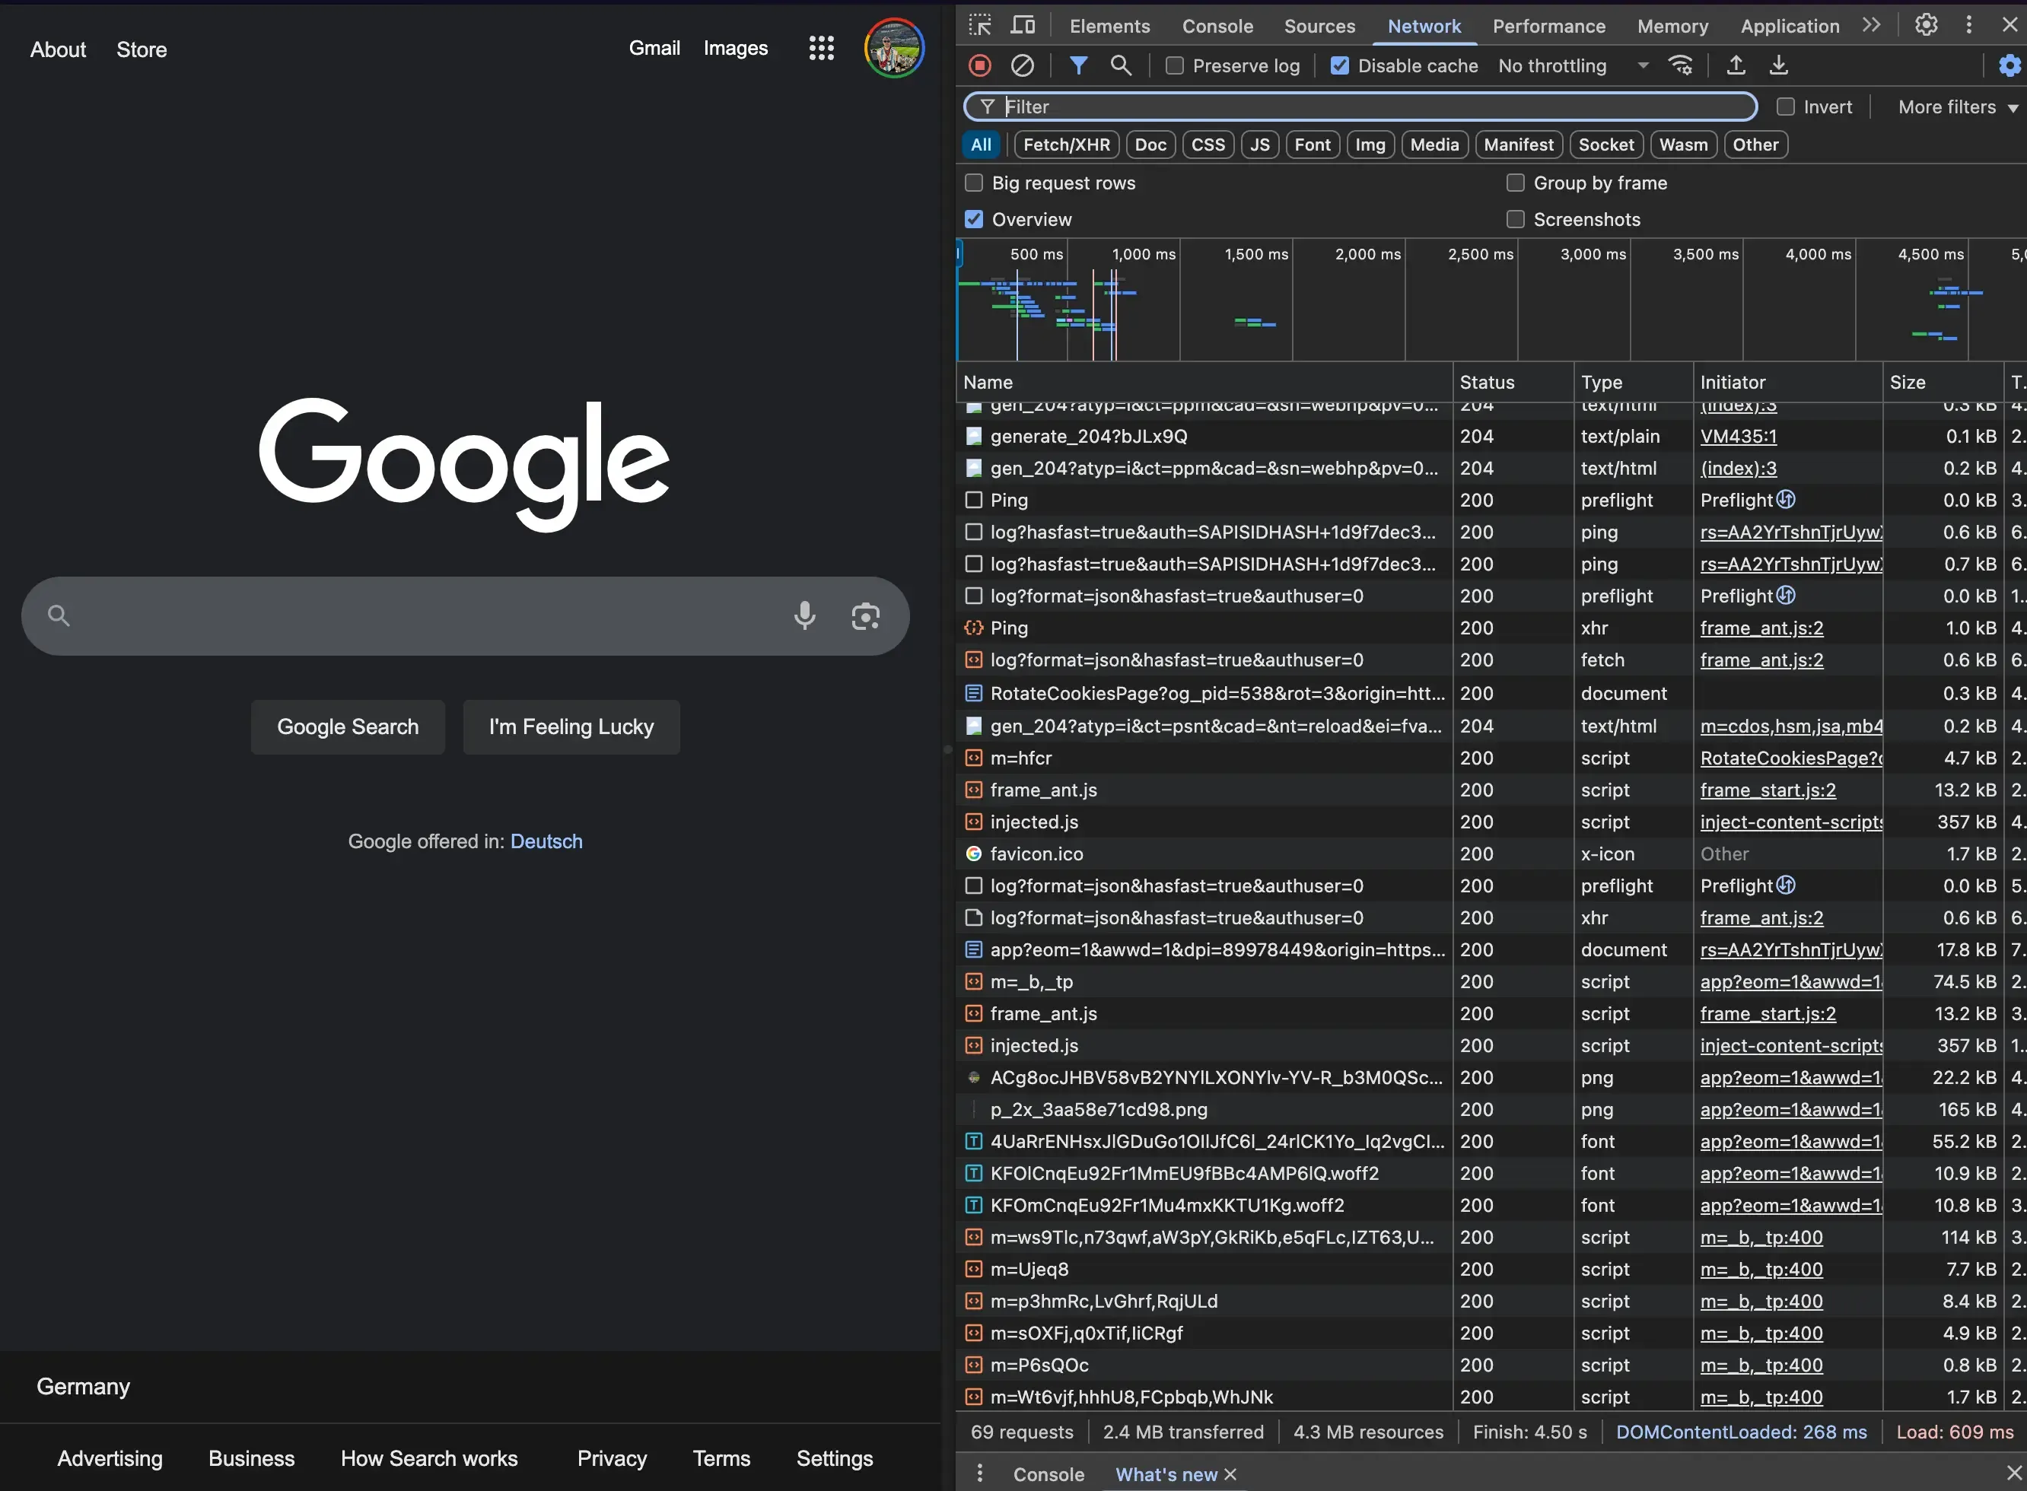Open the Deutsch language link
The width and height of the screenshot is (2027, 1491).
click(x=546, y=841)
